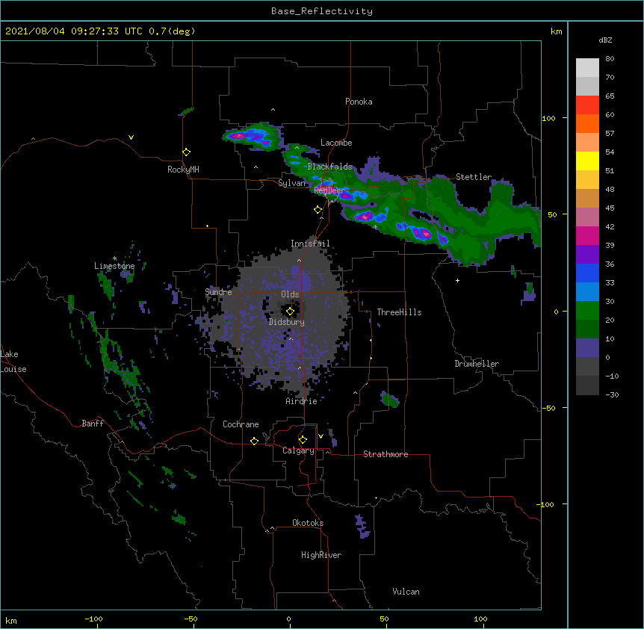Click the ThreeHills label
644x629 pixels.
pos(399,312)
